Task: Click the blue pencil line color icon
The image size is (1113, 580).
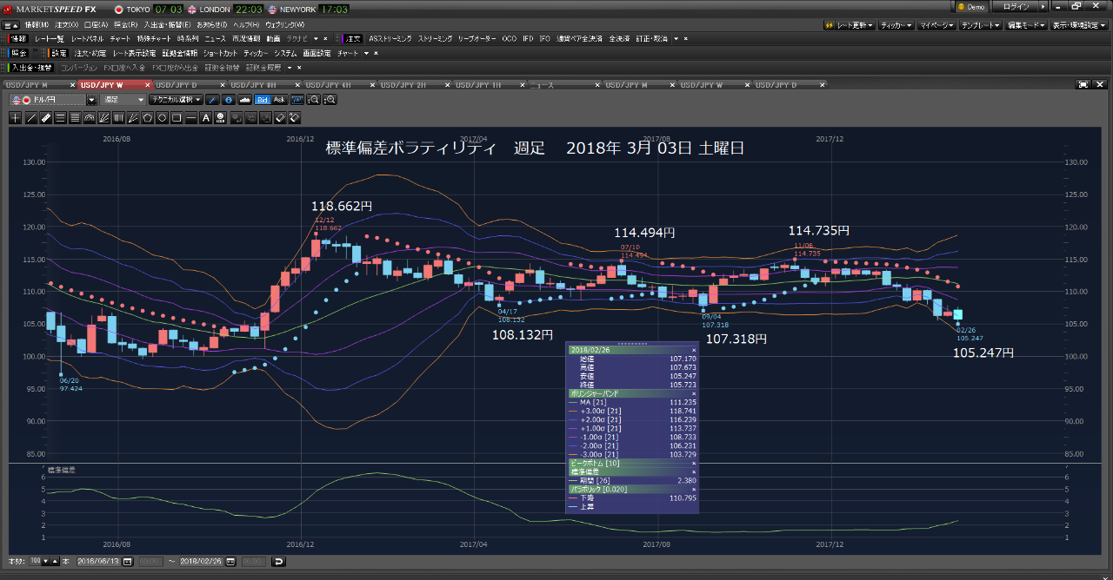Action: (213, 100)
